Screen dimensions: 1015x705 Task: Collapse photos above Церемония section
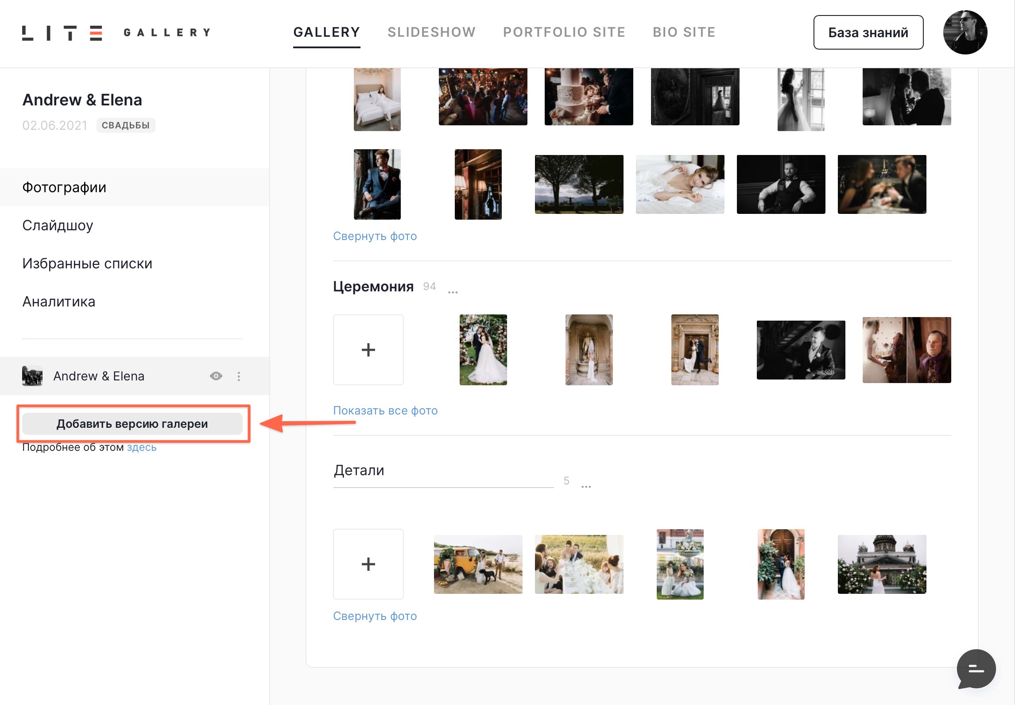click(375, 236)
